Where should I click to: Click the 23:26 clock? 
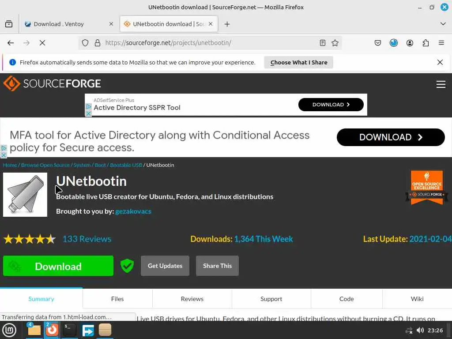435,330
